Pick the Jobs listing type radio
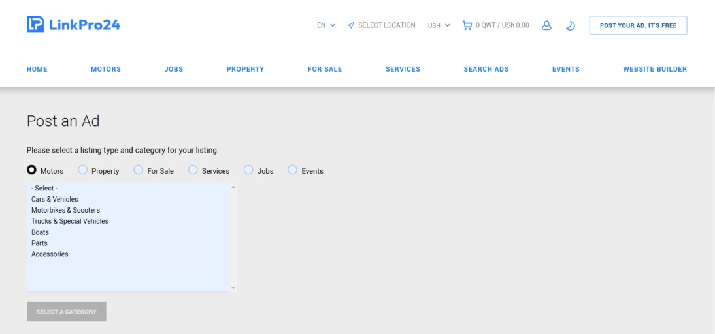Screen dimensions: 715x334 (x=248, y=170)
